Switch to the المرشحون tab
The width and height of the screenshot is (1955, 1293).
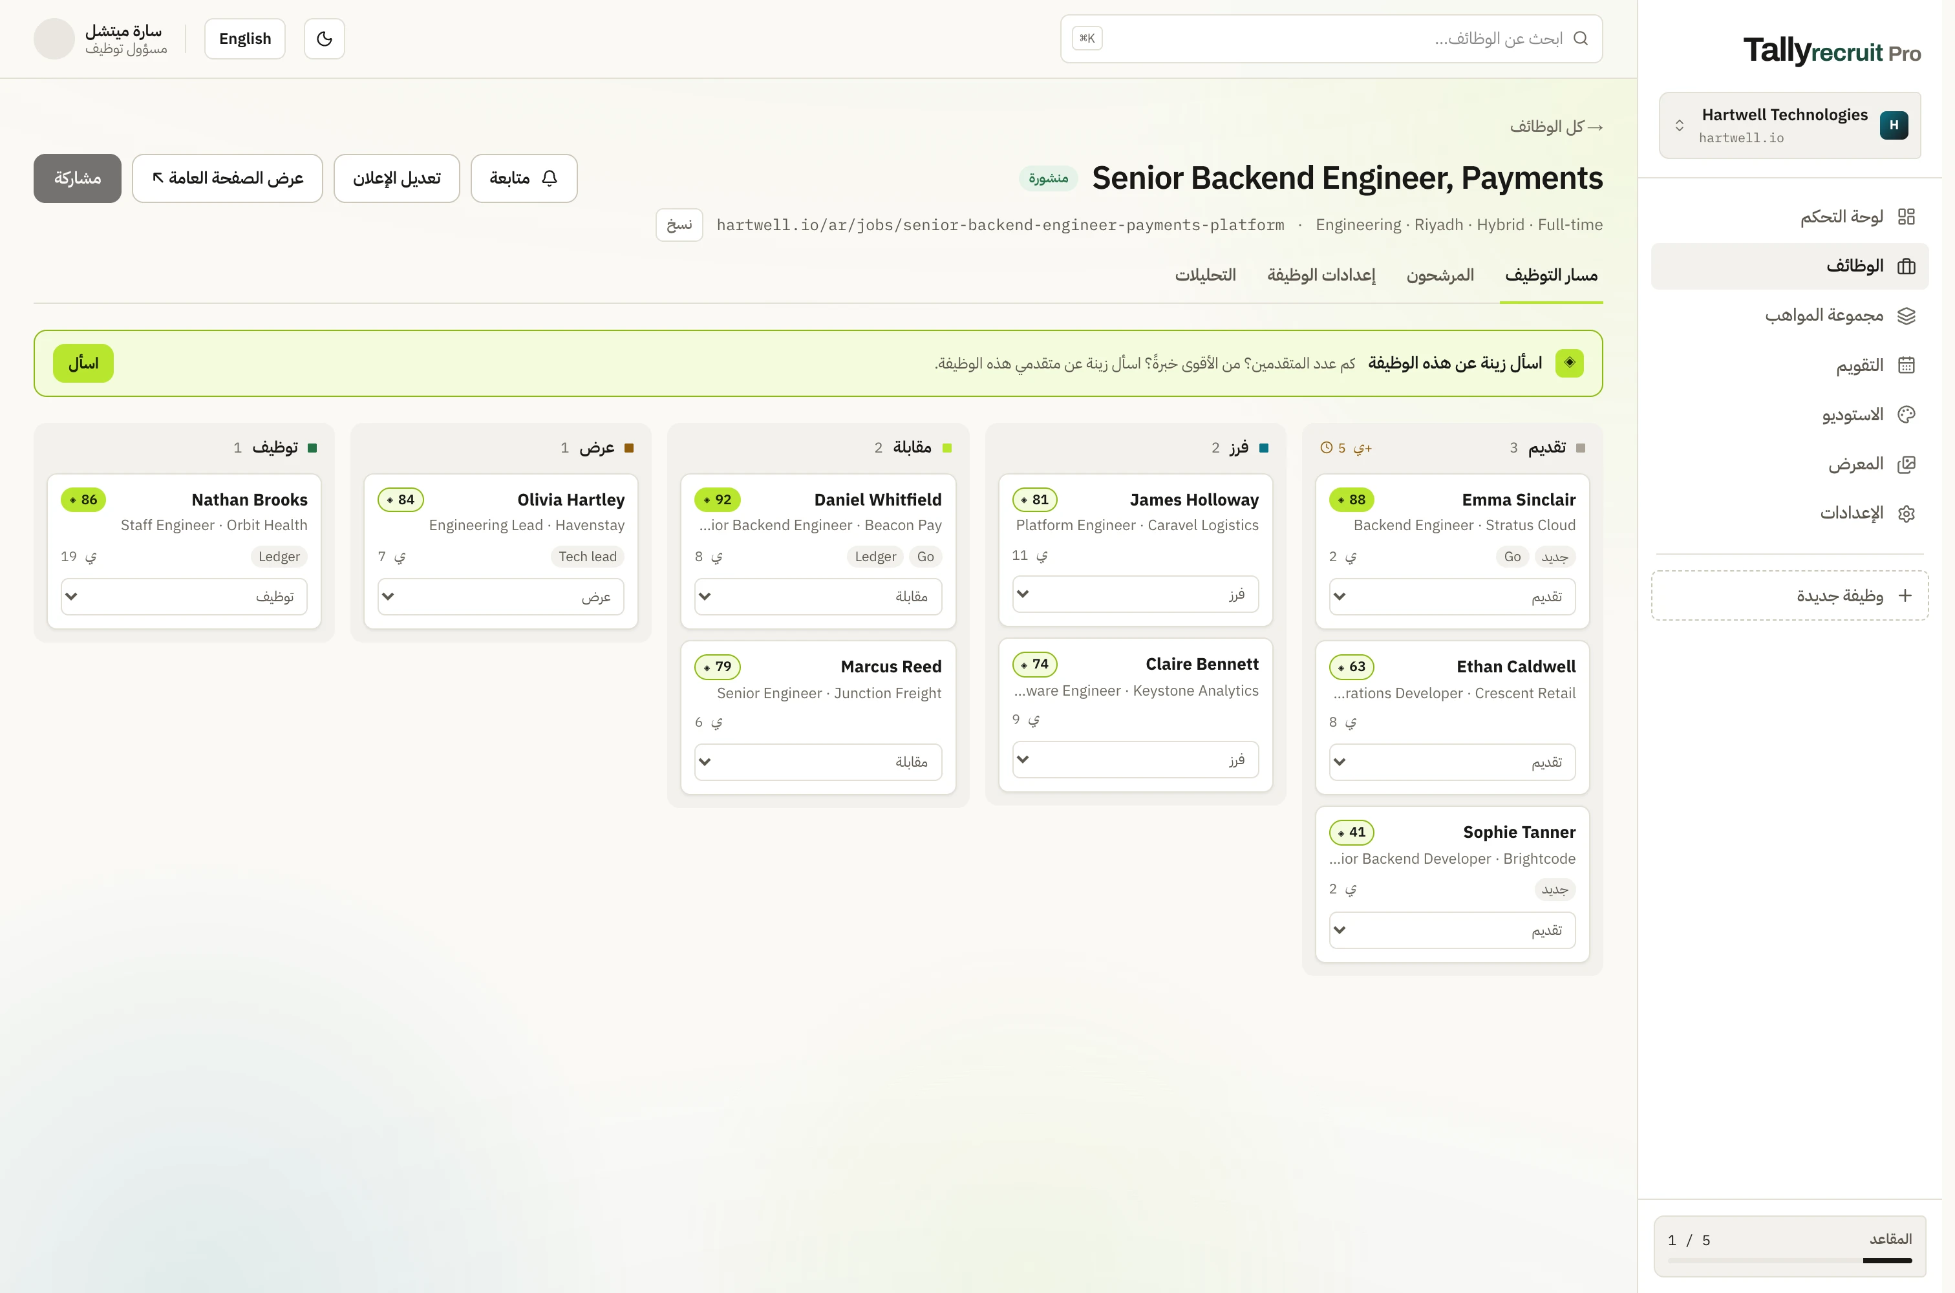[1440, 275]
